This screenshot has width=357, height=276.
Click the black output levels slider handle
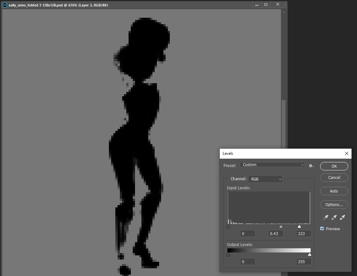(x=228, y=255)
